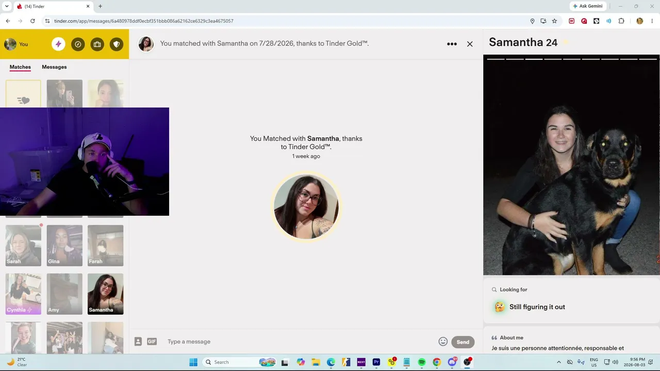
Task: Open the three-dot conversation options menu
Action: (x=452, y=44)
